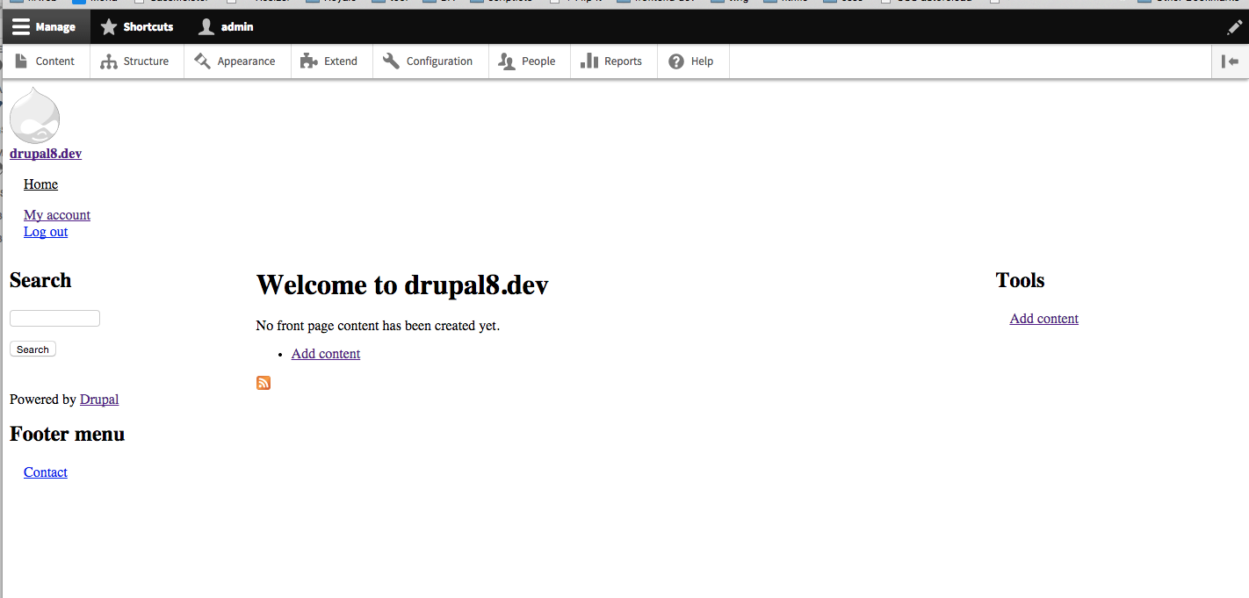Viewport: 1249px width, 598px height.
Task: Open the Contact footer link
Action: tap(46, 472)
